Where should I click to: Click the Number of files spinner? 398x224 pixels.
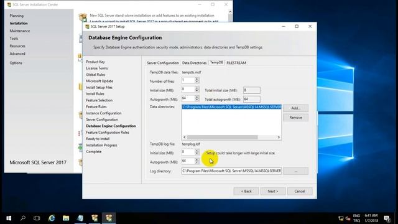[197, 80]
